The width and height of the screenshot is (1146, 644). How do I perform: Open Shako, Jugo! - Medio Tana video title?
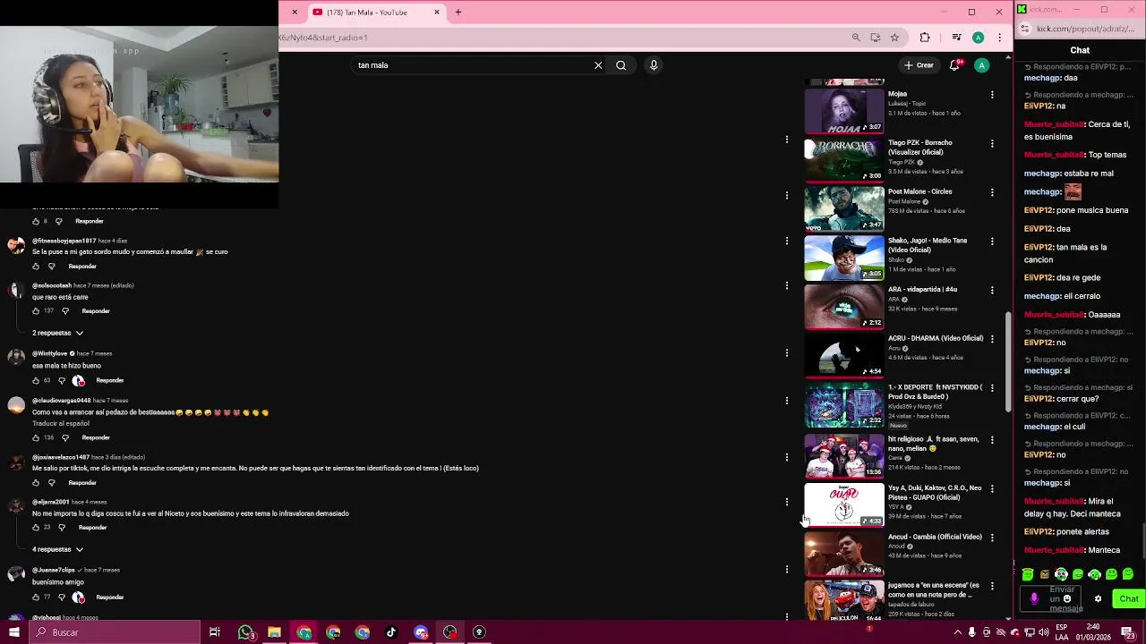point(928,245)
